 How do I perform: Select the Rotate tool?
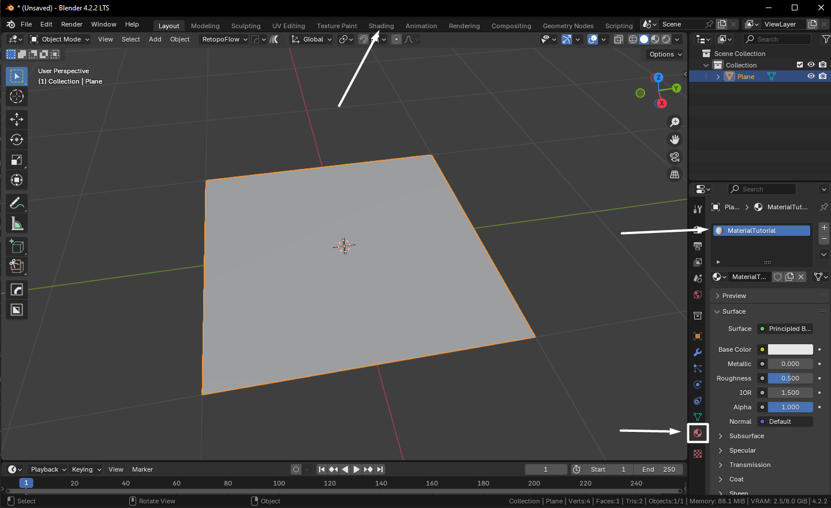pos(17,140)
